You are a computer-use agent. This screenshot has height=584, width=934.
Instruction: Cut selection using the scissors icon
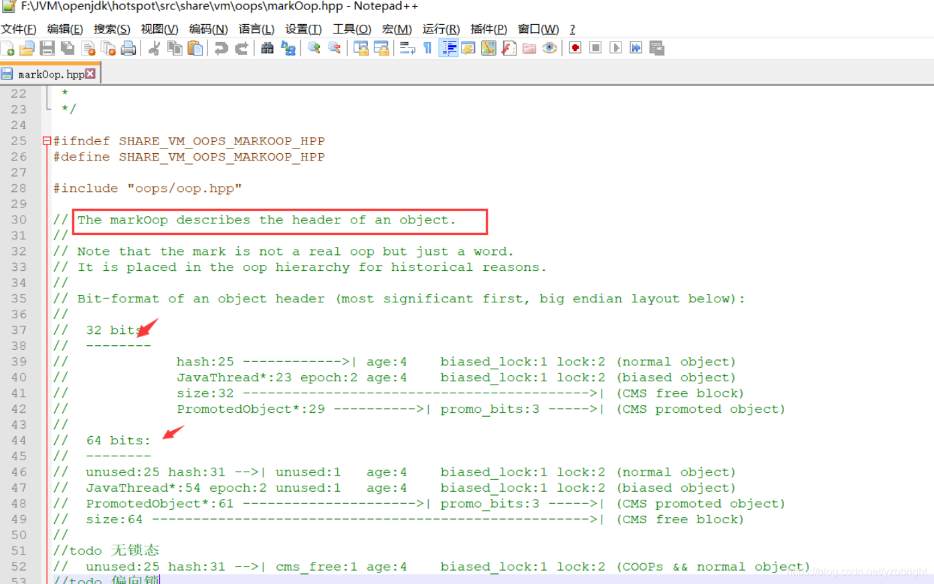click(155, 48)
